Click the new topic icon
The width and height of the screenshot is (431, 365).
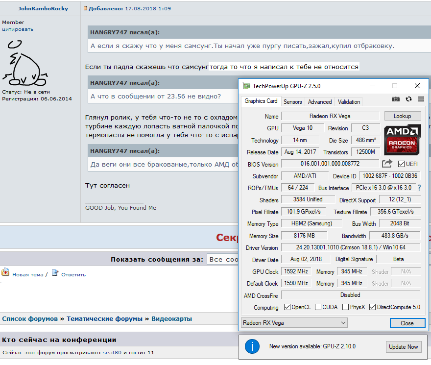pyautogui.click(x=5, y=272)
